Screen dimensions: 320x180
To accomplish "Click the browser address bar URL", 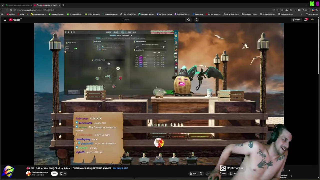I will point(35,10).
